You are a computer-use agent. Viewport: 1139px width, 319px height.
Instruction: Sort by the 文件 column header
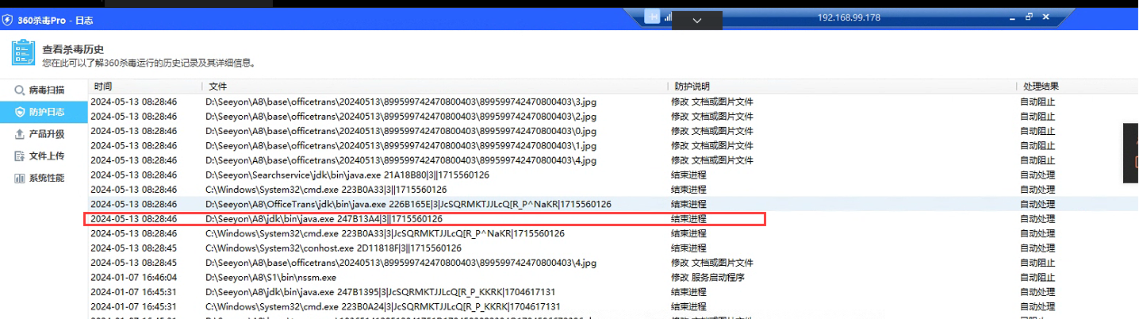[x=435, y=86]
